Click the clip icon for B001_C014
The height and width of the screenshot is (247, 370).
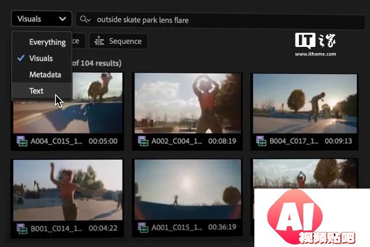[x=21, y=228]
